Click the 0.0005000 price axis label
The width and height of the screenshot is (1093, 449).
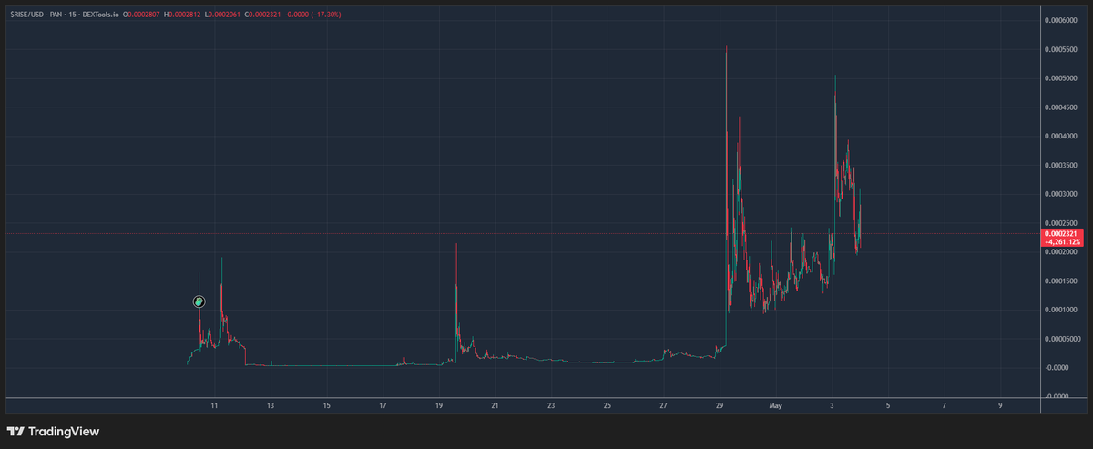[x=1062, y=78]
